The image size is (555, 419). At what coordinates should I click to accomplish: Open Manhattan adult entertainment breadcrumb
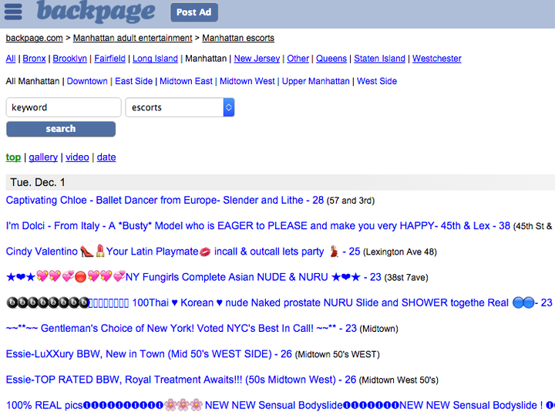coord(133,38)
